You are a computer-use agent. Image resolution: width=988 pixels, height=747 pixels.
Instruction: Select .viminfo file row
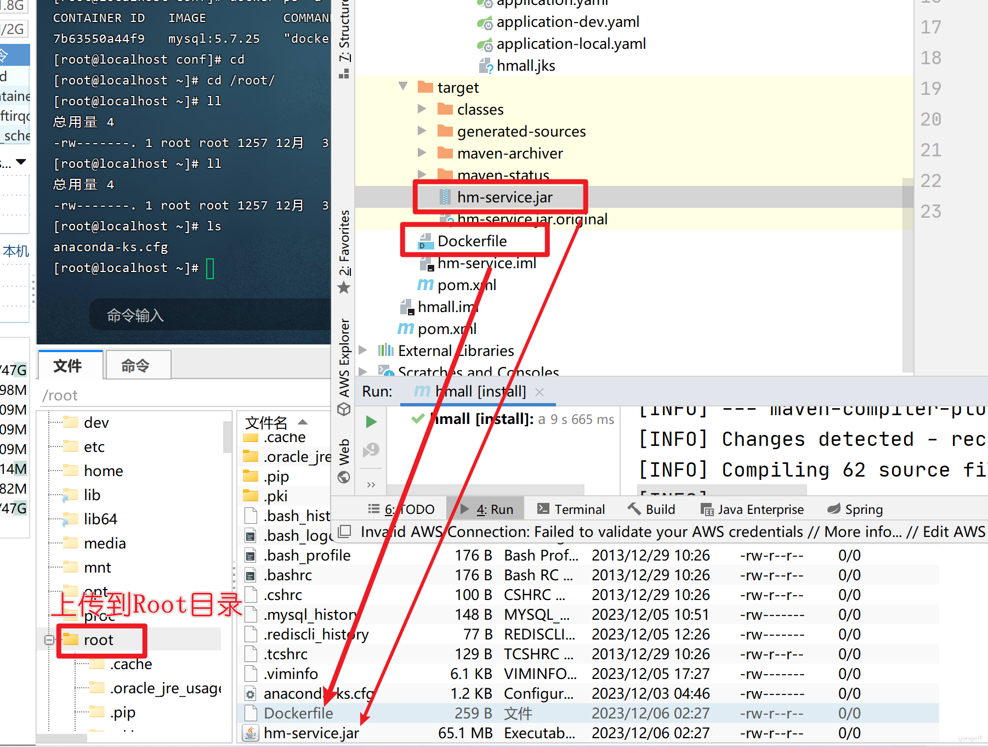tap(588, 674)
